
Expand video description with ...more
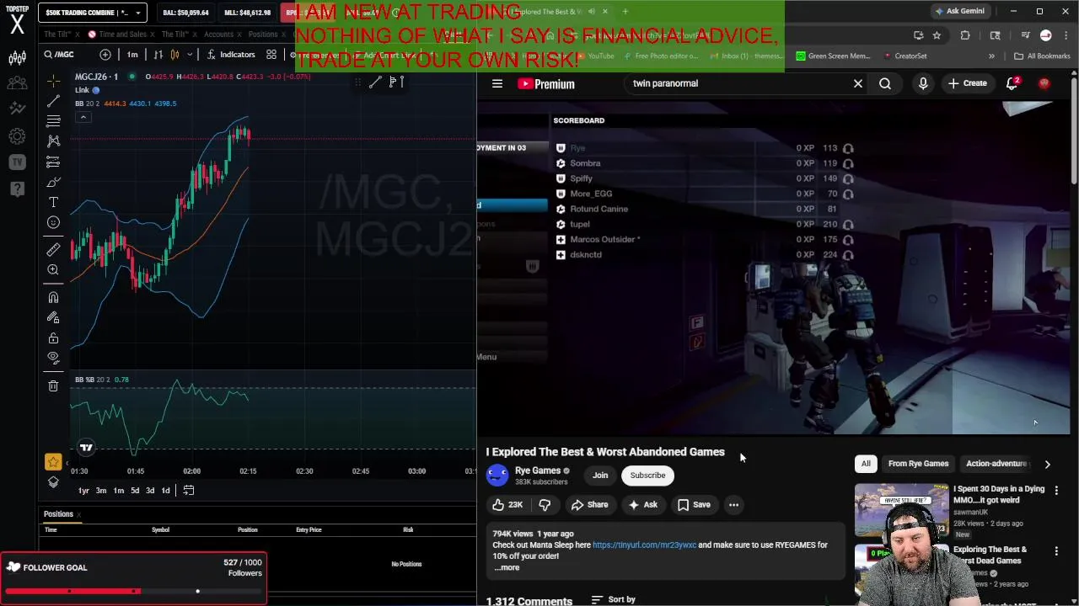tap(507, 567)
